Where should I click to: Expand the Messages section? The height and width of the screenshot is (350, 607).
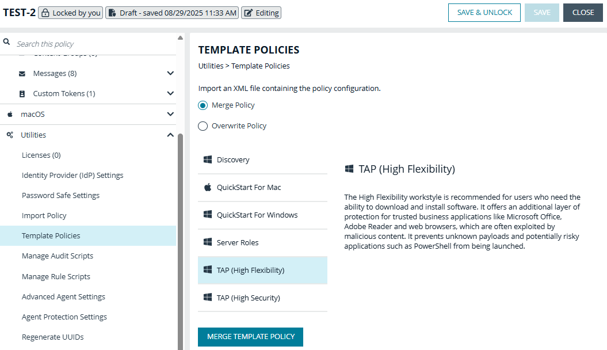(x=170, y=73)
